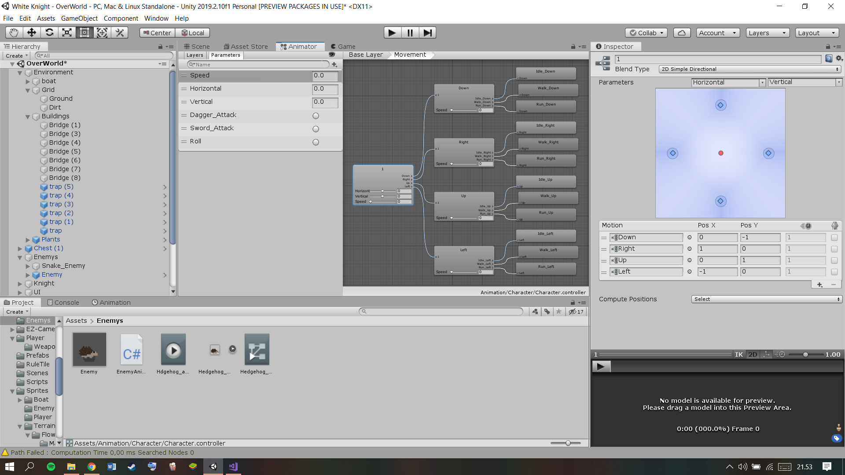Switch to the Game tab
This screenshot has width=845, height=475.
[x=343, y=47]
